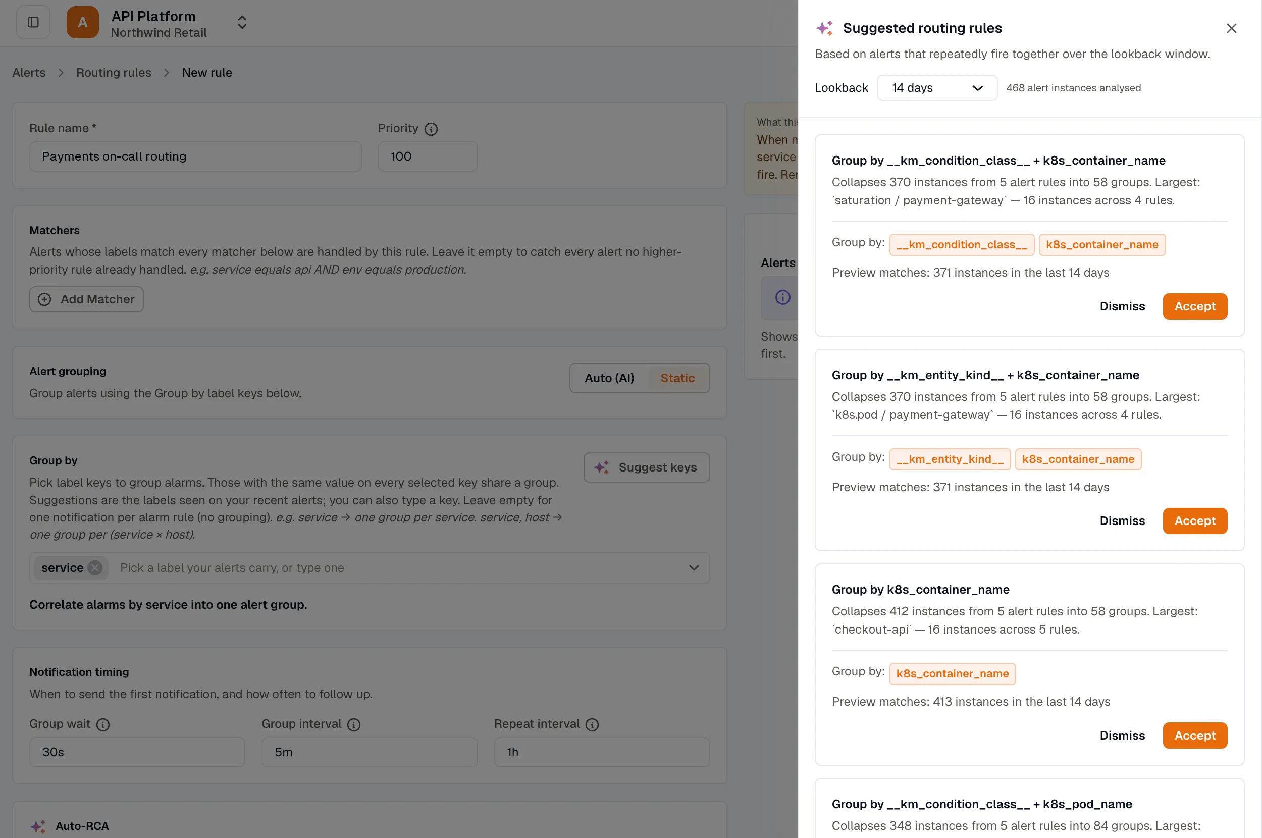The height and width of the screenshot is (838, 1262).
Task: Accept the __km_entity_kind__ + k8s_container_name suggestion
Action: [1195, 520]
